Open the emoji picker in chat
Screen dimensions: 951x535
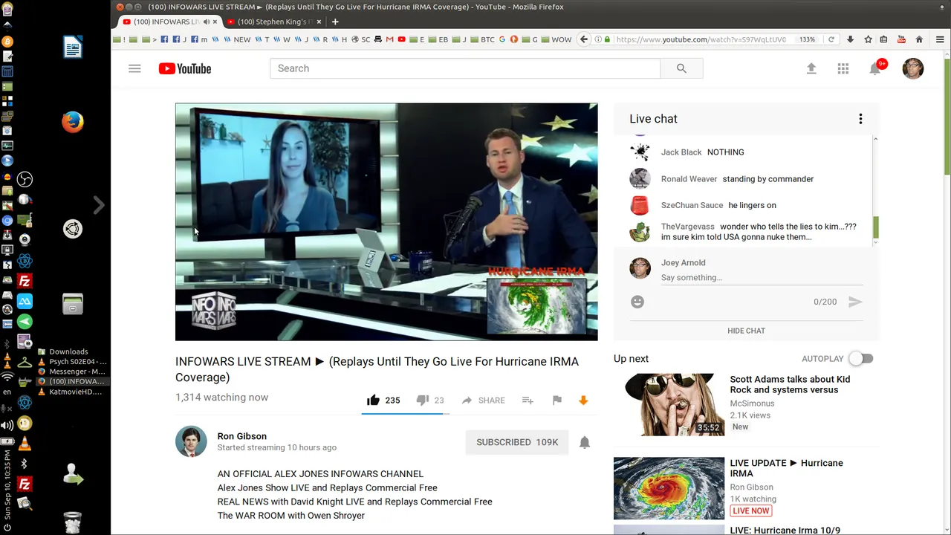point(637,302)
